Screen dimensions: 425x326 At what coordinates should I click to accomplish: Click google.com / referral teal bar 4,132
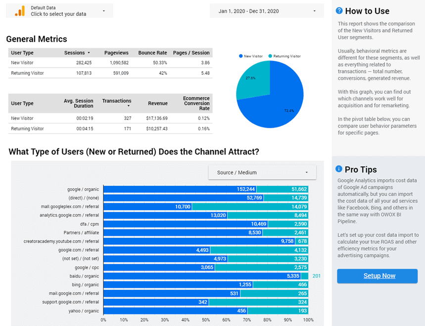[x=259, y=250]
